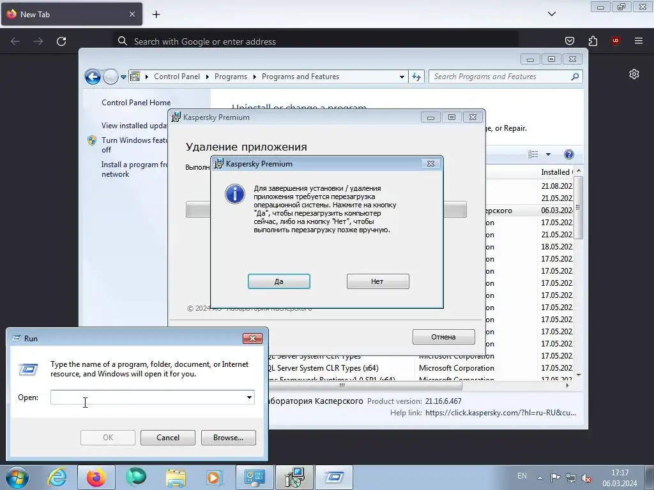This screenshot has width=654, height=490.
Task: Close the Run dialog with red X
Action: [252, 338]
